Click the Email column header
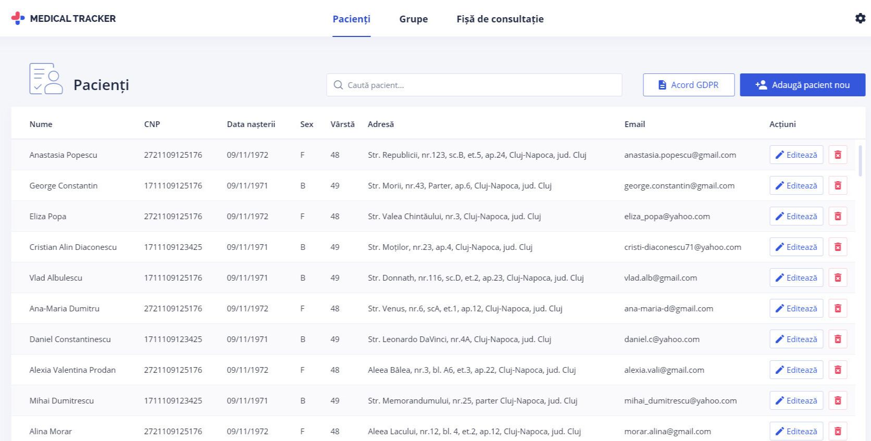 (x=634, y=124)
